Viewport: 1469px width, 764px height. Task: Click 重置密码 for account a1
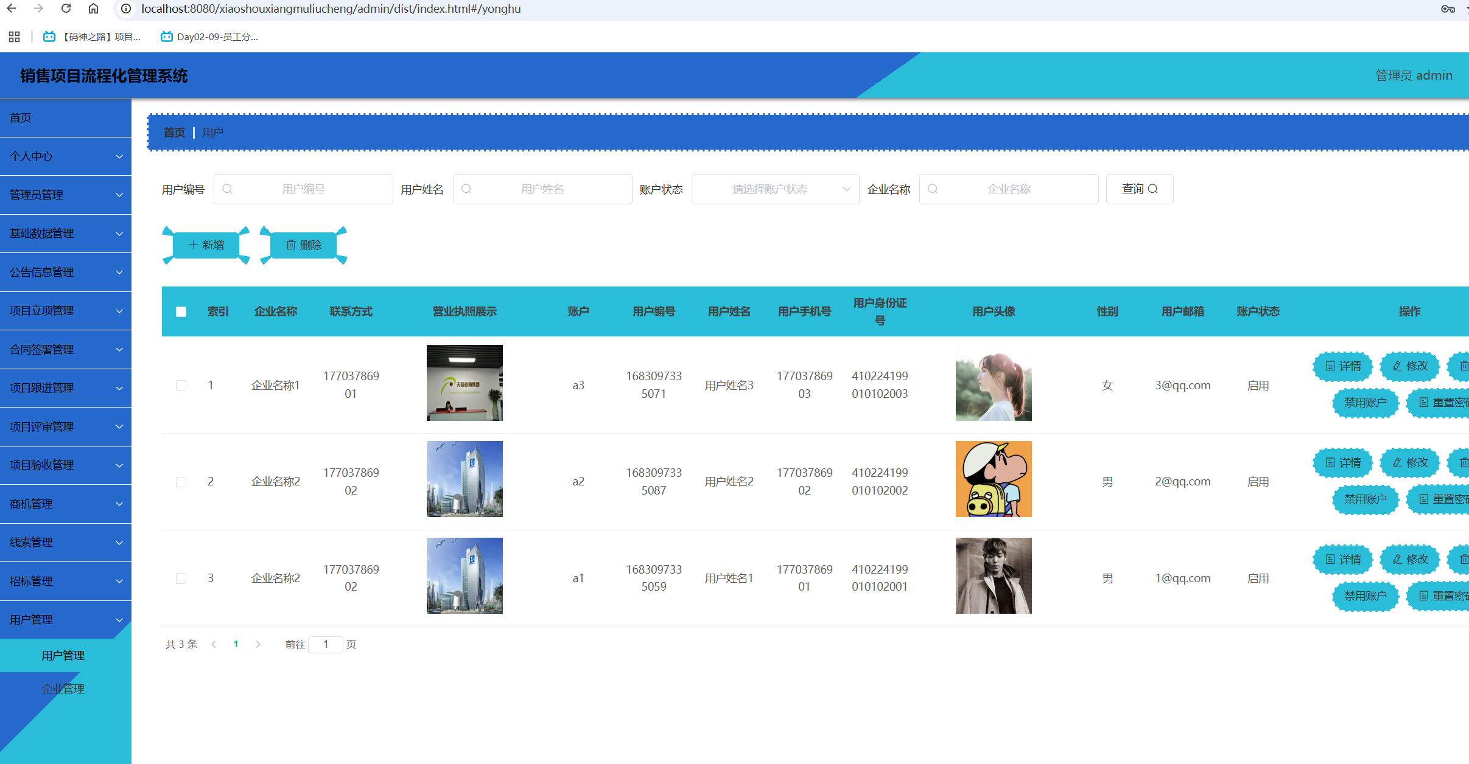[1439, 596]
